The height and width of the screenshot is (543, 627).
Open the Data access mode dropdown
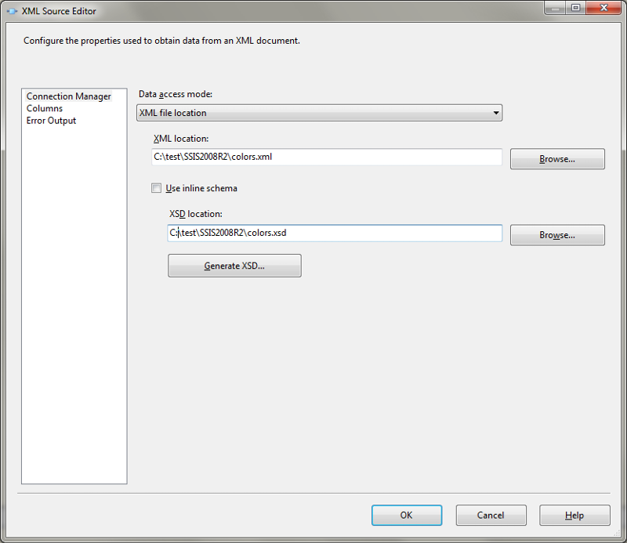pyautogui.click(x=319, y=113)
